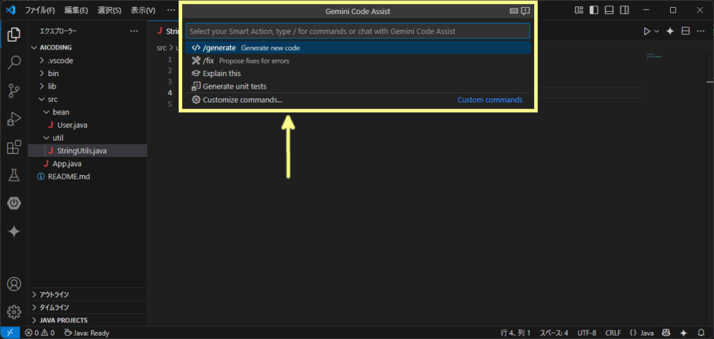Click errors and warnings status indicator
714x339 pixels.
coord(40,333)
